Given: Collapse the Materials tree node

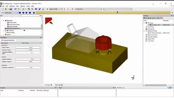Looking at the screenshot, I should click(4, 21).
